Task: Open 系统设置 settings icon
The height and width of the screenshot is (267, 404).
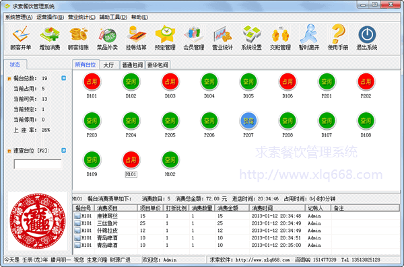Action: pyautogui.click(x=251, y=38)
